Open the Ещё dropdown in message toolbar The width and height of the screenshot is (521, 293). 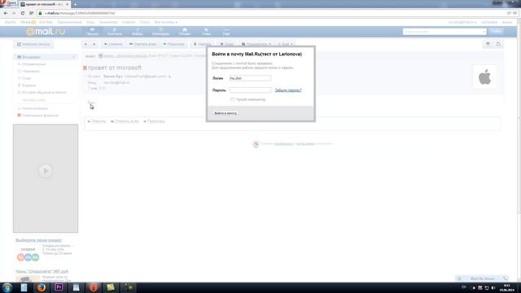285,44
